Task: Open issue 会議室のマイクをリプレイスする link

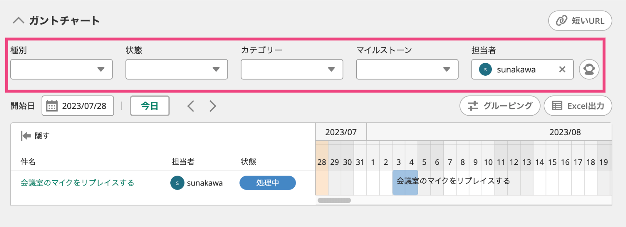Action: point(77,183)
